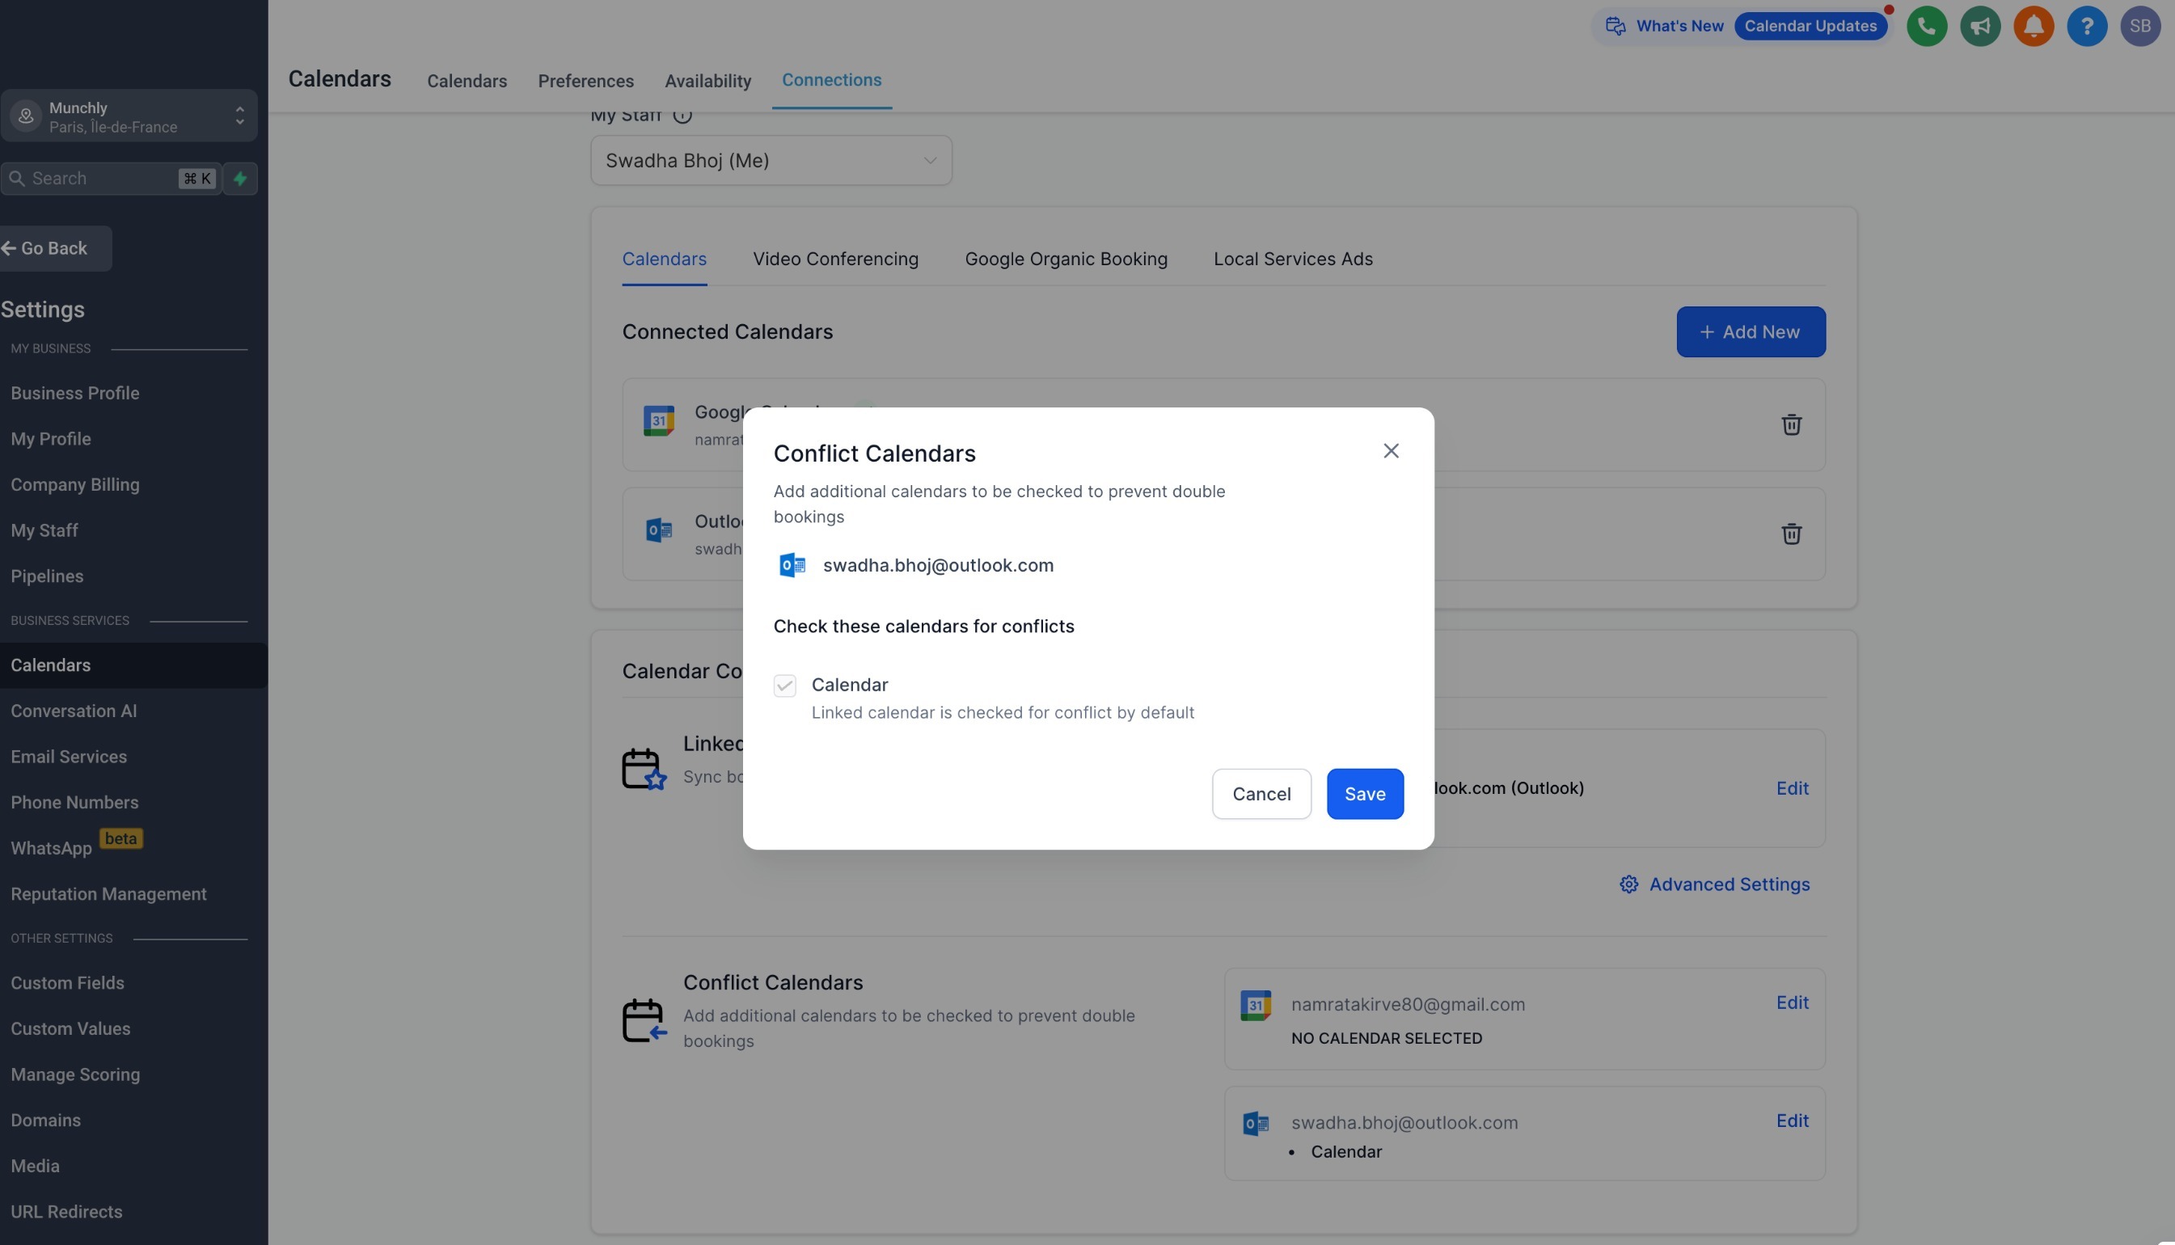
Task: Click Edit for namratakirve80@gmail.com conflict calendar
Action: [x=1792, y=1002]
